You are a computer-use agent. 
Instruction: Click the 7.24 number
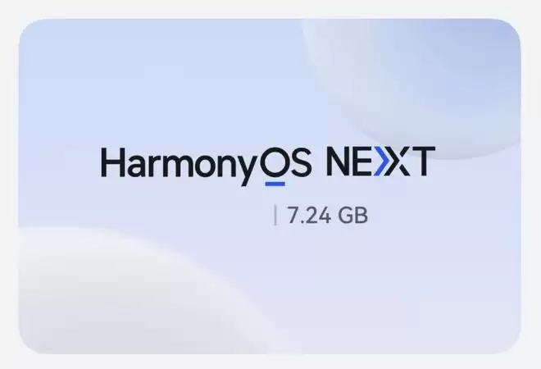point(309,216)
